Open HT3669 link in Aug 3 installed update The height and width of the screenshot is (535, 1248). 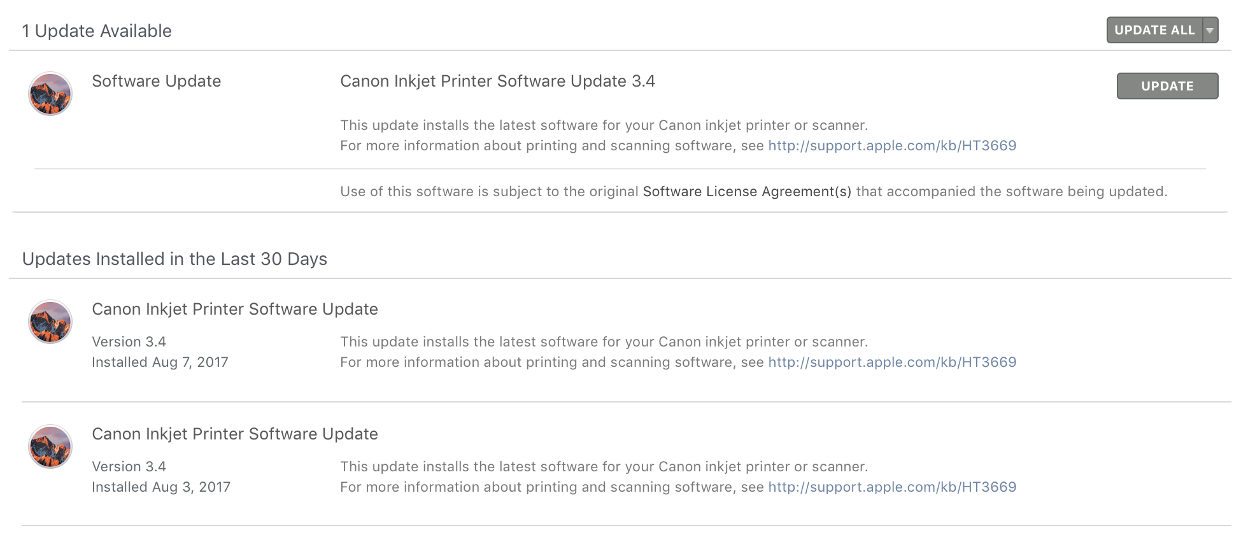(x=892, y=487)
